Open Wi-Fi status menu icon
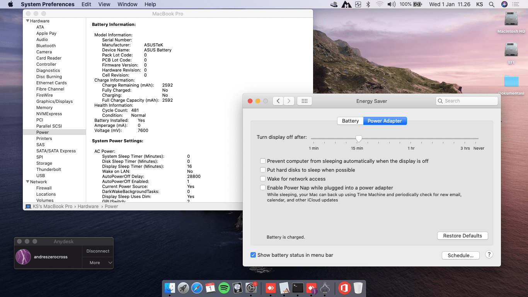 point(380,4)
